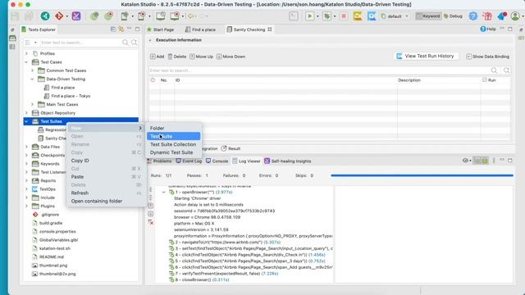Viewport: 525px width, 295px height.
Task: Open the purple Self-healing toolbar icon
Action: click(76, 16)
